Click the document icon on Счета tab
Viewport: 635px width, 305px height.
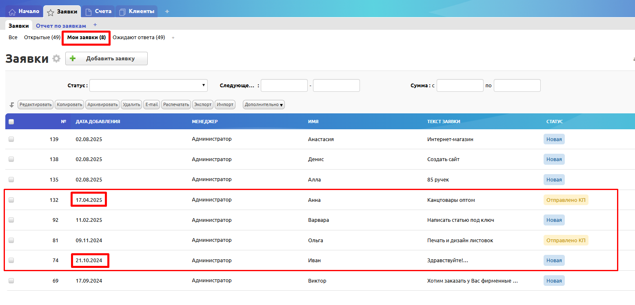89,12
